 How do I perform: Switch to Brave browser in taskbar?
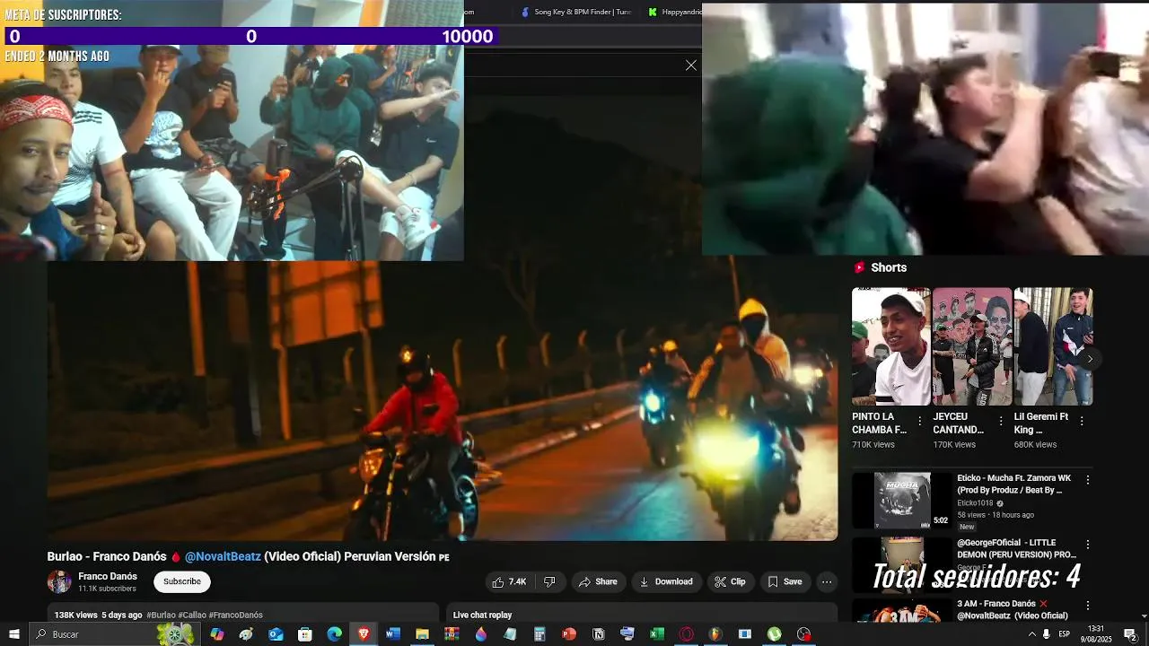(x=364, y=634)
